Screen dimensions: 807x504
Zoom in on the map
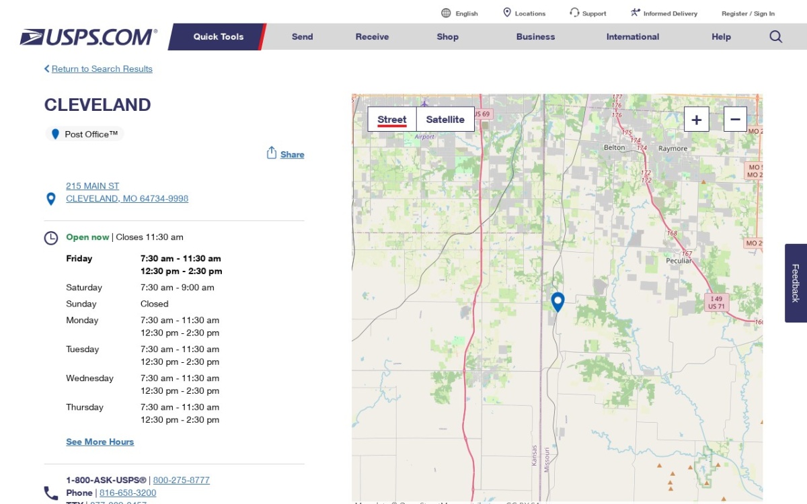coord(697,120)
